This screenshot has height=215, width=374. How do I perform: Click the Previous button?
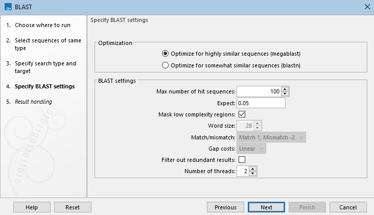[x=225, y=207]
